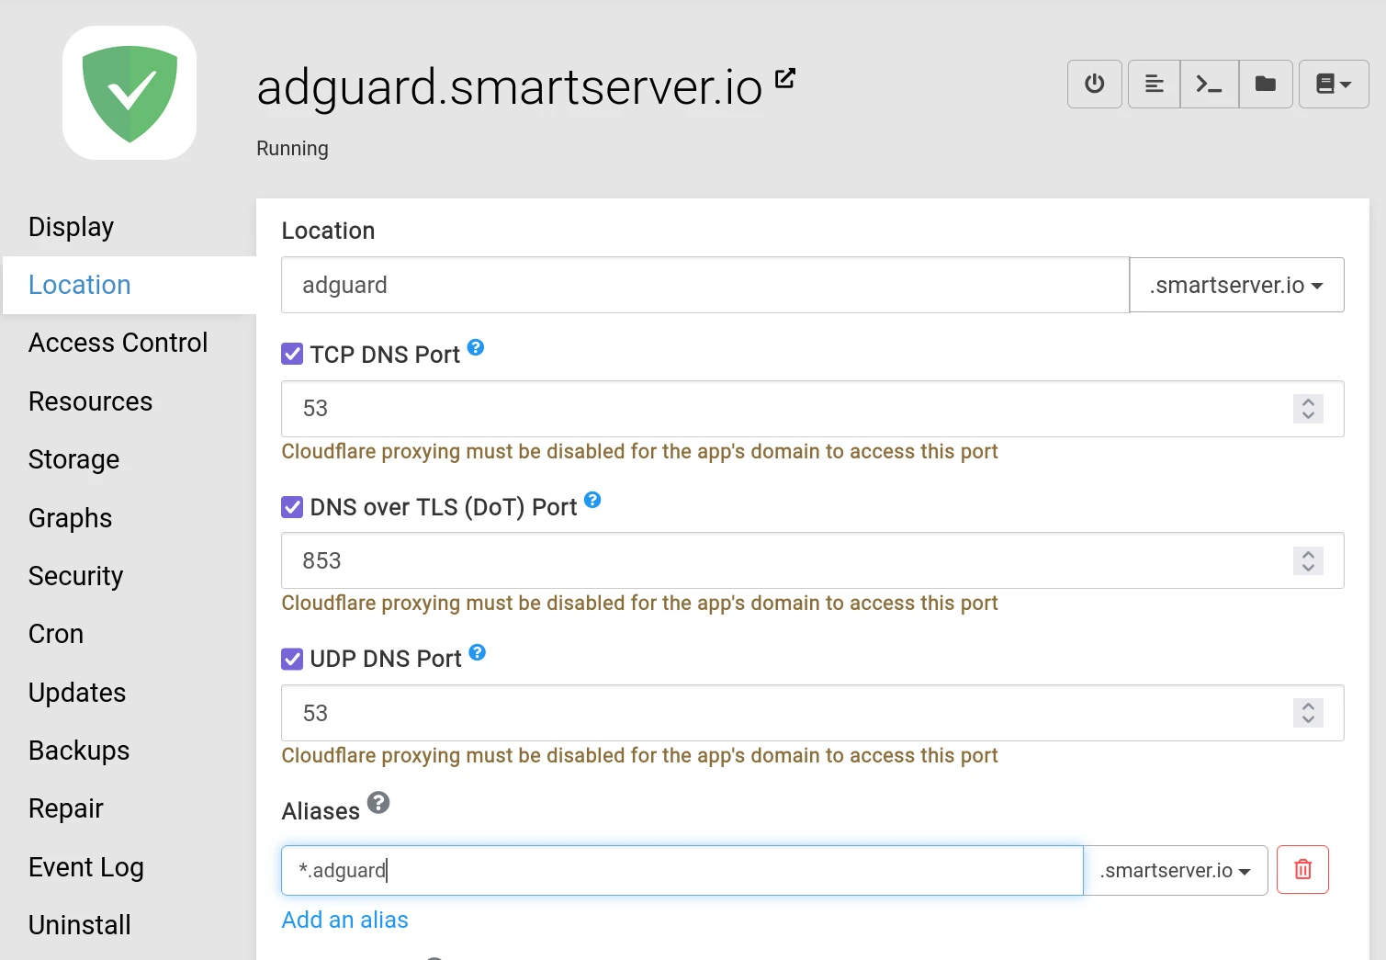
Task: Click the help icon beside TCP DNS Port
Action: 475,347
